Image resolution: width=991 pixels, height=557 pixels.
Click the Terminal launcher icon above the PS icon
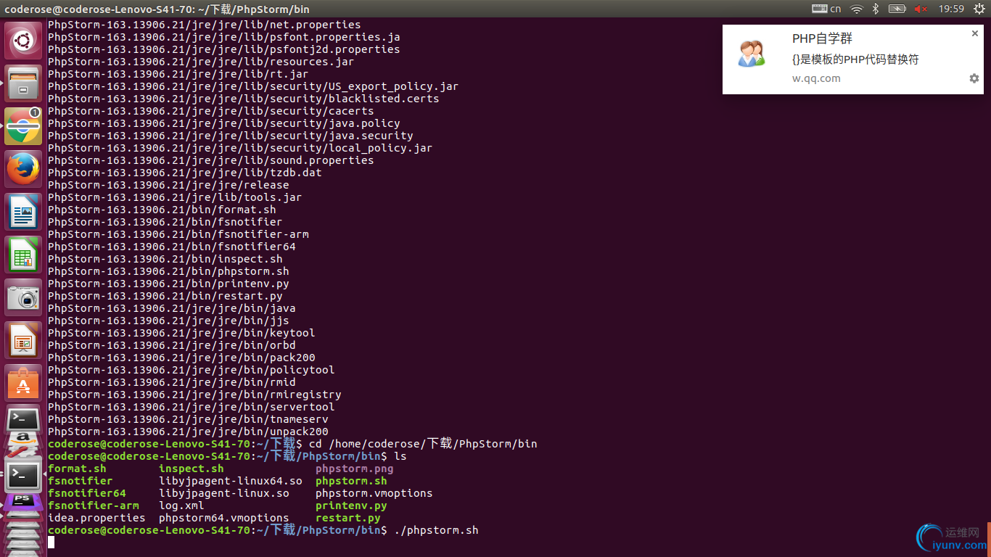tap(23, 475)
